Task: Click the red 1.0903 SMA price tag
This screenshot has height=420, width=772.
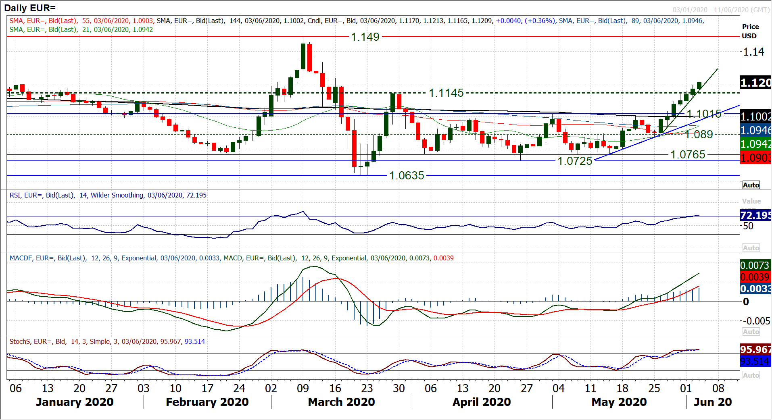Action: click(x=755, y=158)
